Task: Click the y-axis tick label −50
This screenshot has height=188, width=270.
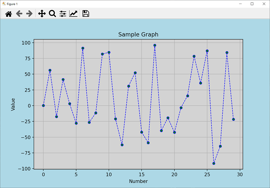Action: (26, 137)
